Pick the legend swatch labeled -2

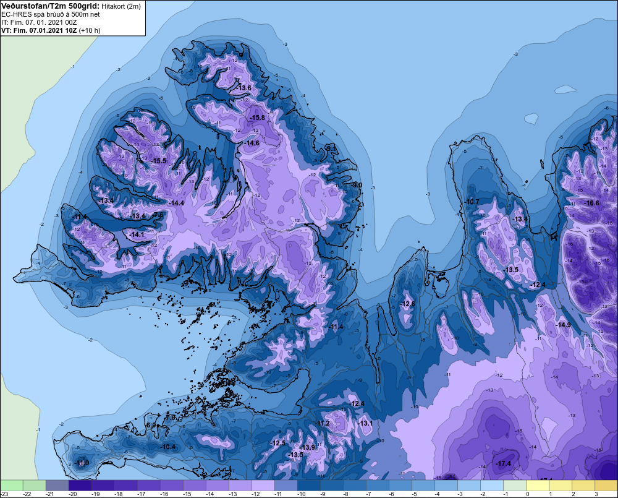(x=491, y=485)
